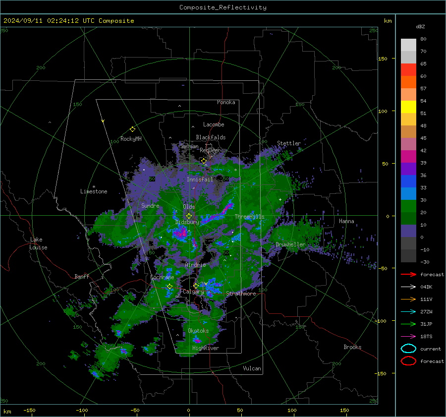Click the yellow diamond marker above Calgary

click(196, 286)
